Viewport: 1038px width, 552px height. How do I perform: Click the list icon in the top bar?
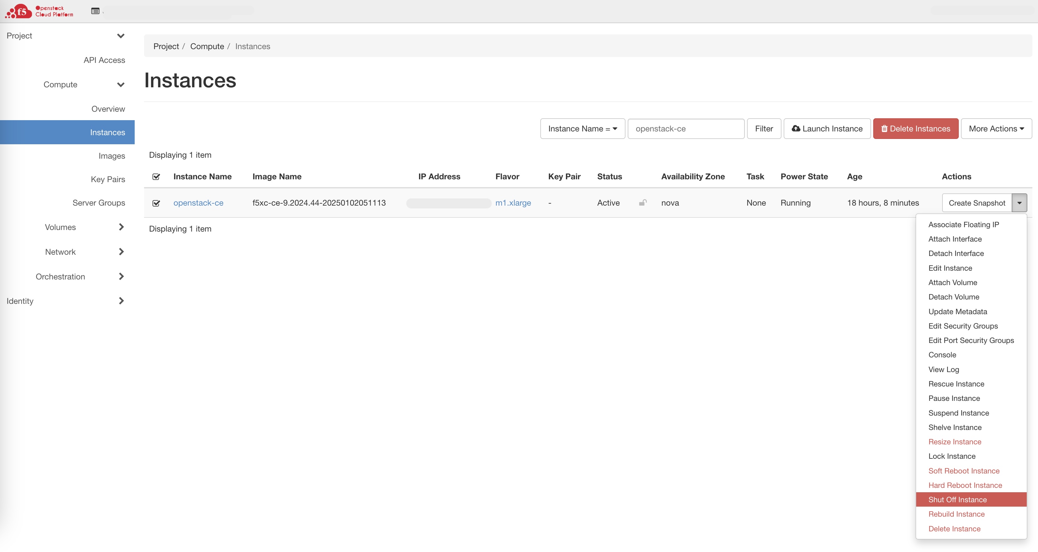point(96,11)
